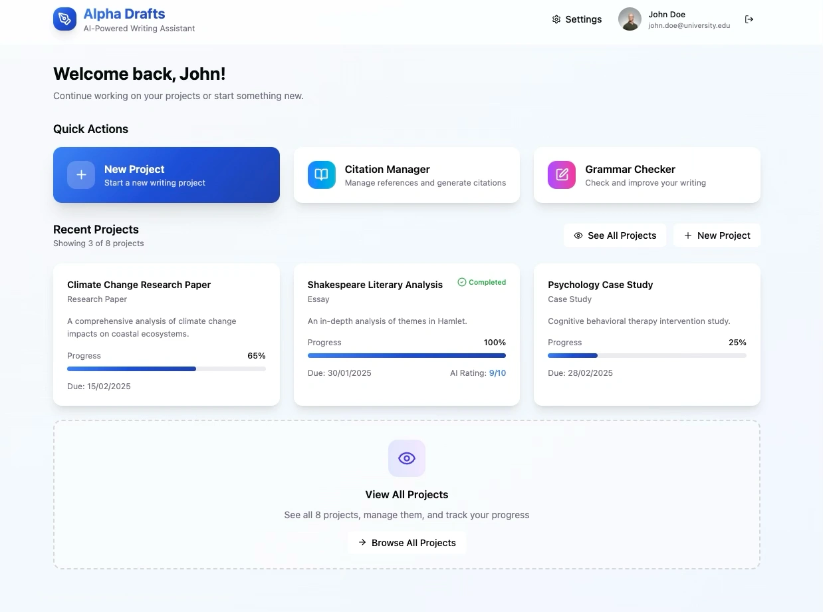
Task: Click the See All Projects button
Action: point(615,235)
